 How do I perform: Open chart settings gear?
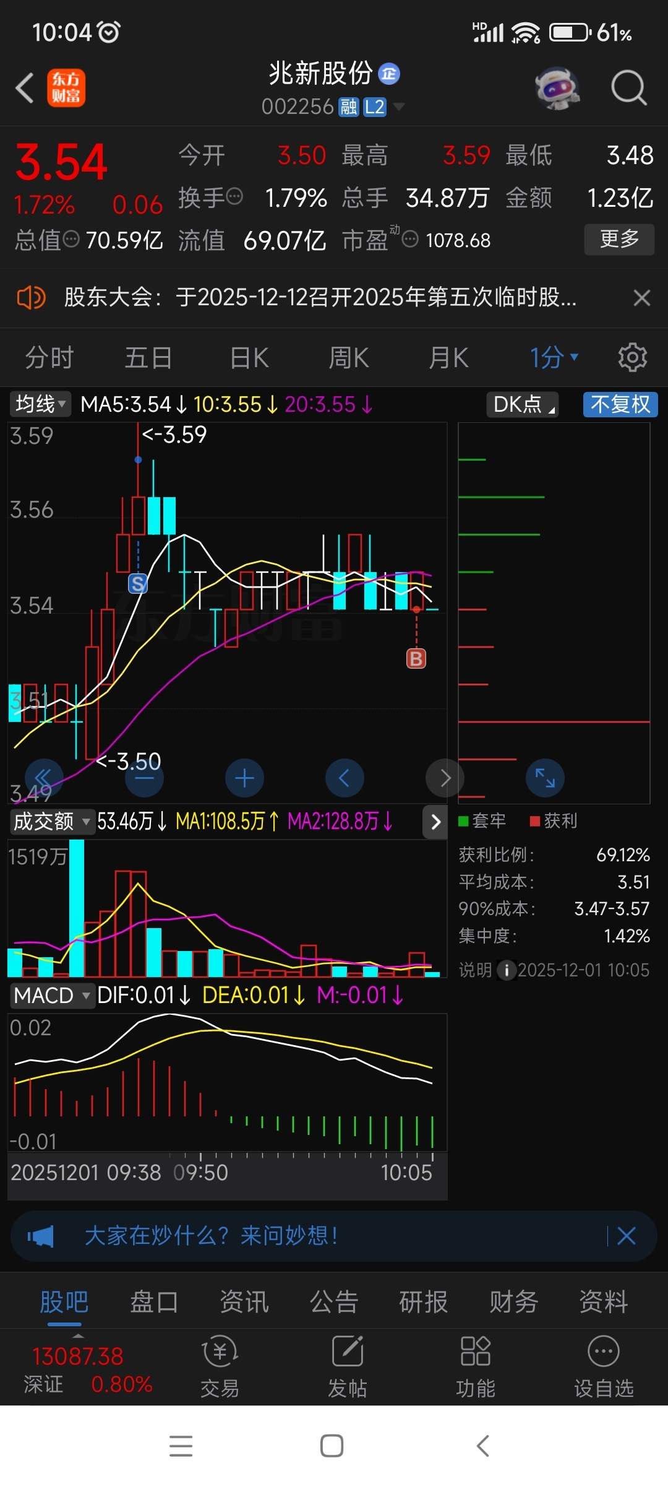(x=632, y=358)
